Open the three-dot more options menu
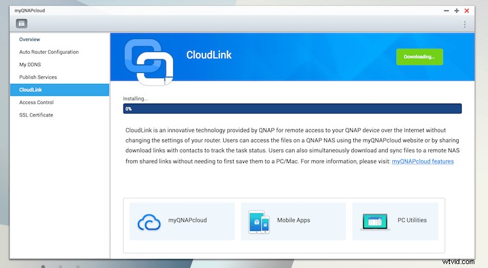This screenshot has width=488, height=268. coord(465,24)
